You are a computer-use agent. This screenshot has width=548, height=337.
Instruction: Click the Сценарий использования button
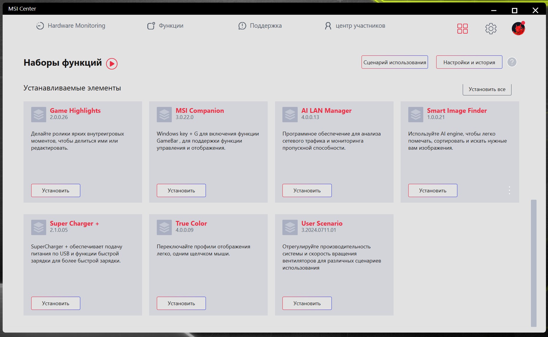395,62
